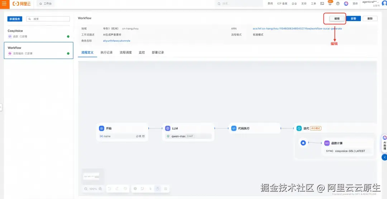Switch to the 流程调度 tab
The width and height of the screenshot is (387, 199).
[126, 53]
